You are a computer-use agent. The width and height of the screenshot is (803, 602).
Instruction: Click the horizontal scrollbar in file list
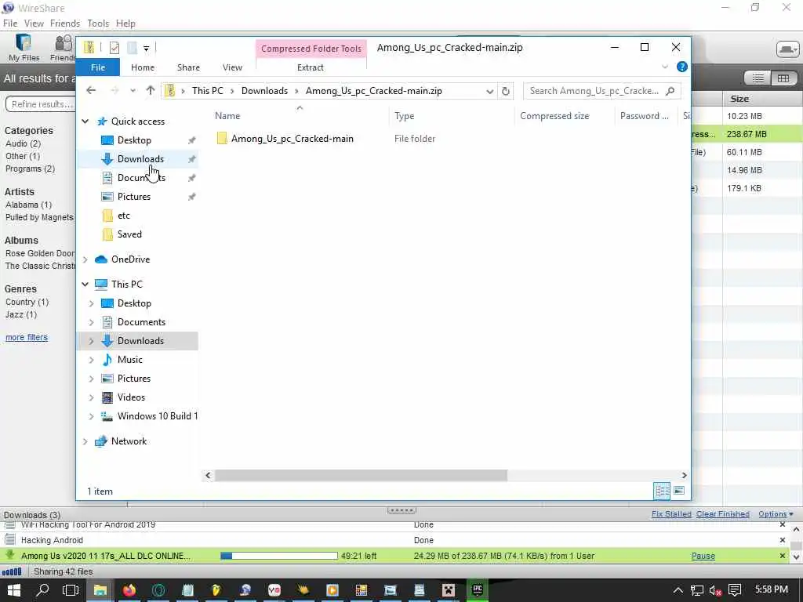(x=361, y=476)
